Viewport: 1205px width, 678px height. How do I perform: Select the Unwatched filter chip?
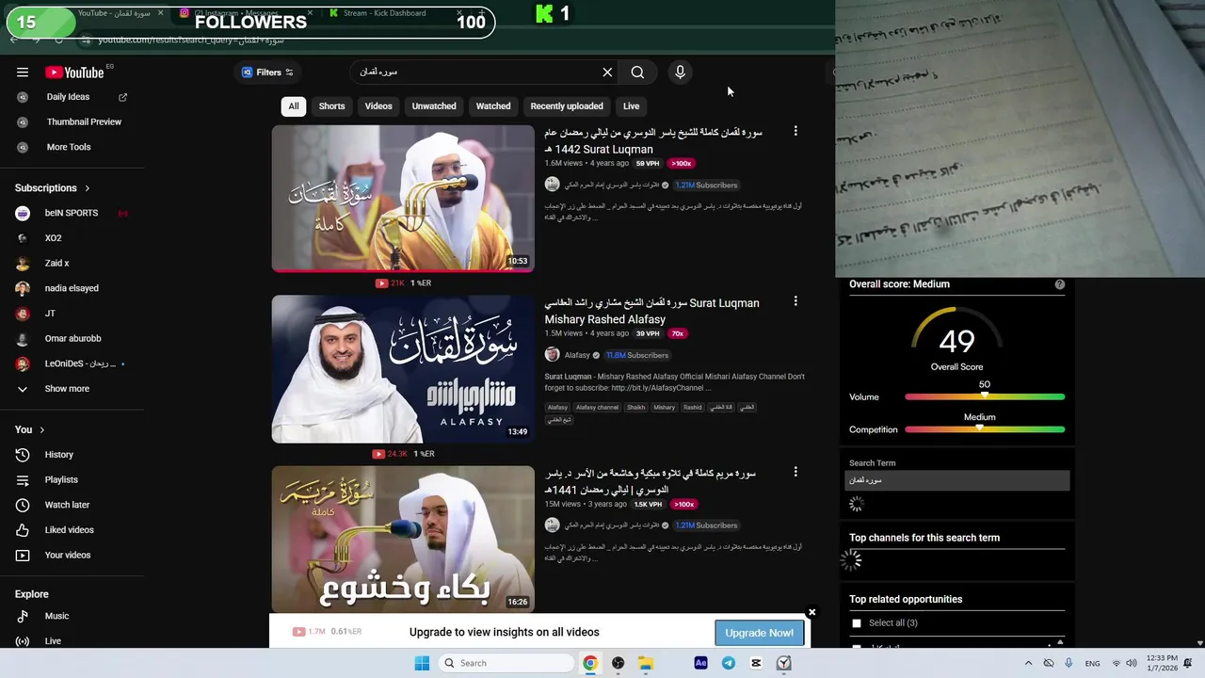434,106
